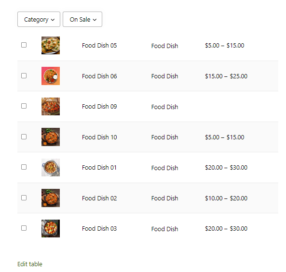Select the Food Dish category link for Food Dish 01
The height and width of the screenshot is (272, 286).
pos(165,168)
